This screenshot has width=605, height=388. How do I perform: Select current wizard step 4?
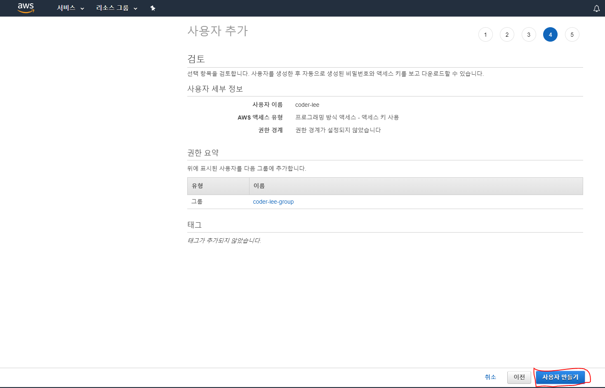tap(550, 35)
